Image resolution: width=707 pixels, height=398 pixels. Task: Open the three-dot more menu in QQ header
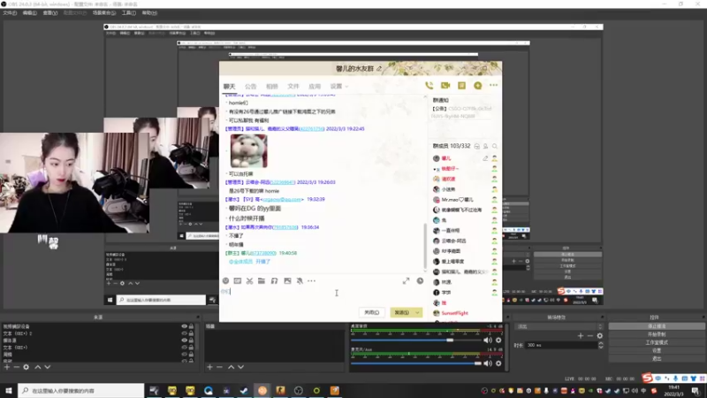[494, 85]
